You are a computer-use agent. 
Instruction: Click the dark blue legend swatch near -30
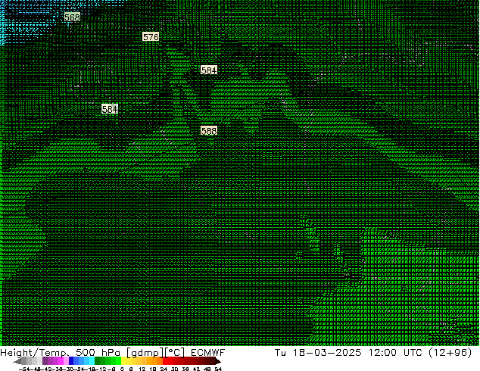(x=71, y=361)
